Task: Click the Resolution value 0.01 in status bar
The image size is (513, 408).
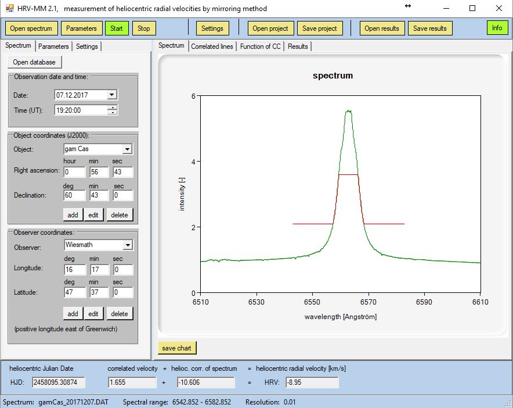Action: [x=290, y=402]
